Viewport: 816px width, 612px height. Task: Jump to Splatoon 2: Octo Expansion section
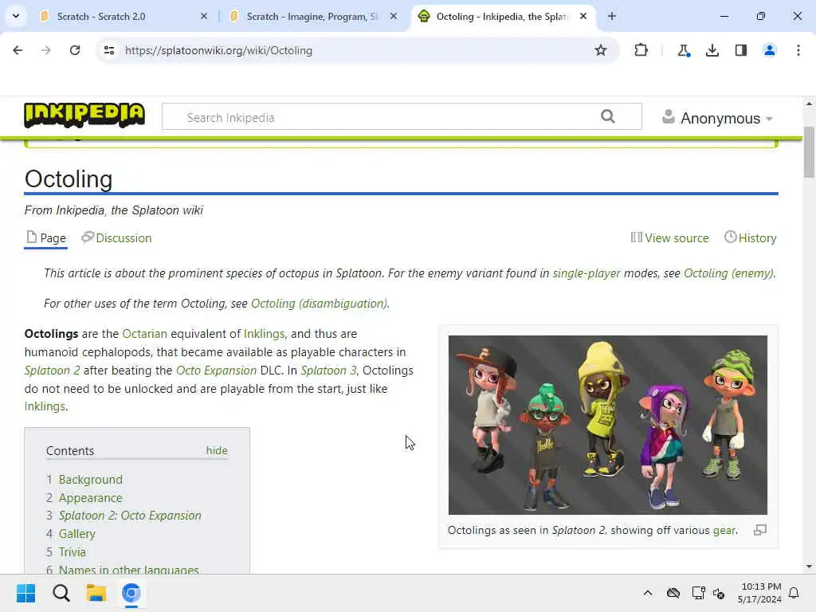tap(130, 516)
